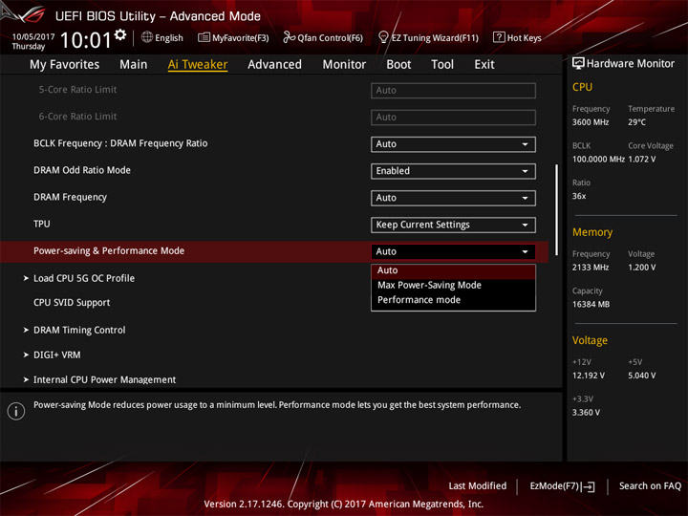
Task: Click the 5-Core Ratio Limit field
Action: click(453, 91)
